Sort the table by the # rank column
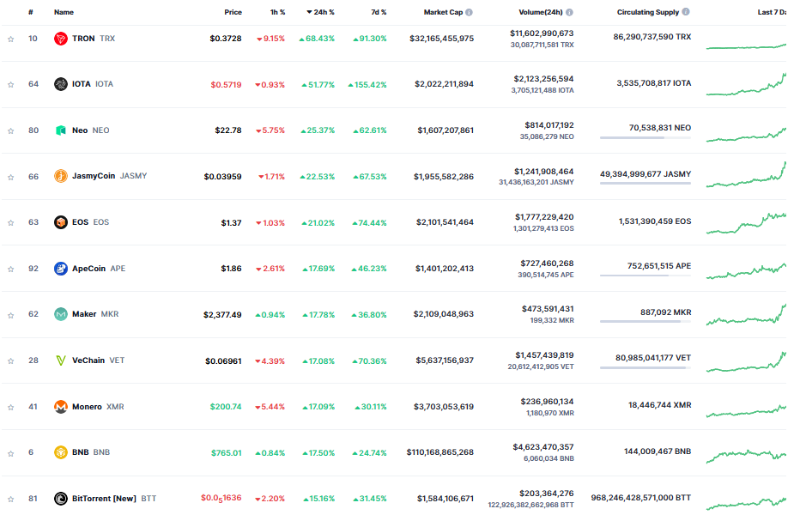 (31, 12)
